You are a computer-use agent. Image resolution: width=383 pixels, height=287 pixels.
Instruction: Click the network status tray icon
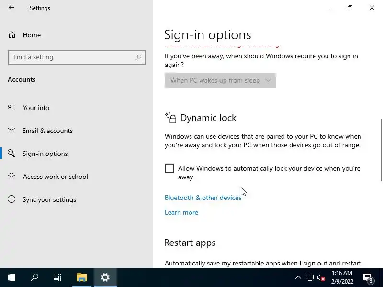(309, 277)
